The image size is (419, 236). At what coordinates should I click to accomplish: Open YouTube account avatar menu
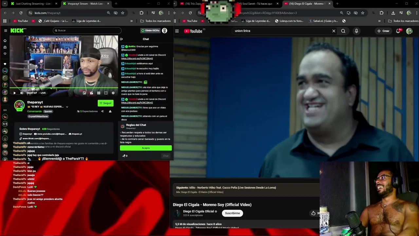coord(409,31)
